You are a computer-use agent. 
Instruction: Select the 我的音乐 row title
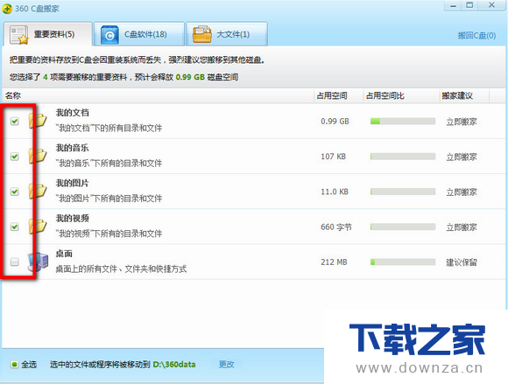pos(72,148)
